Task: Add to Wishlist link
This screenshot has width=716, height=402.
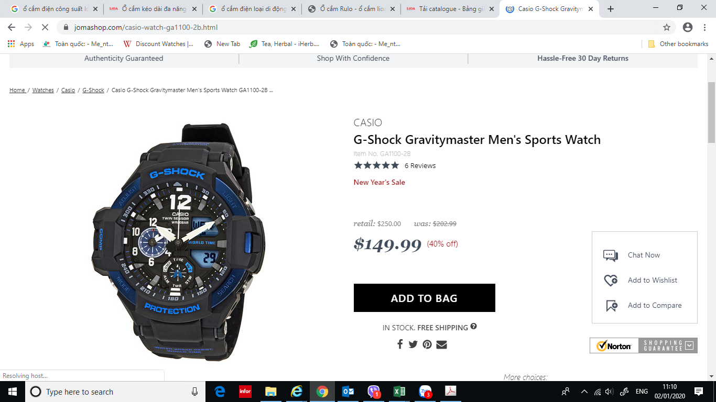Action: [653, 280]
